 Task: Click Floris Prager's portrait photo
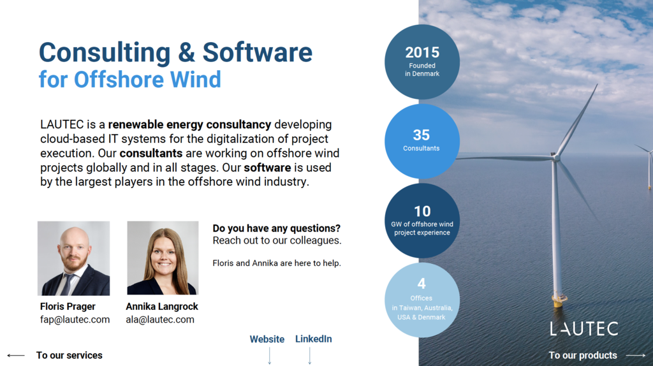(73, 258)
